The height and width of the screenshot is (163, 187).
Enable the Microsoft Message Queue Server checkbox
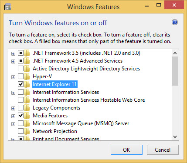coord(20,123)
